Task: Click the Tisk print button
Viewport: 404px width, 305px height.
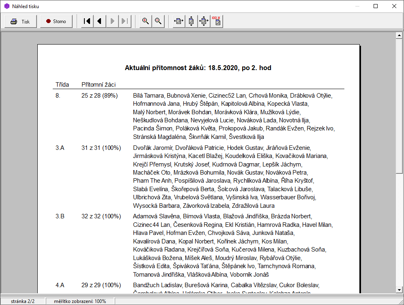Action: [21, 21]
